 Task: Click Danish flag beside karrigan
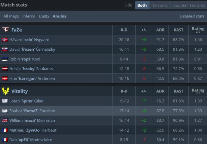5,78
